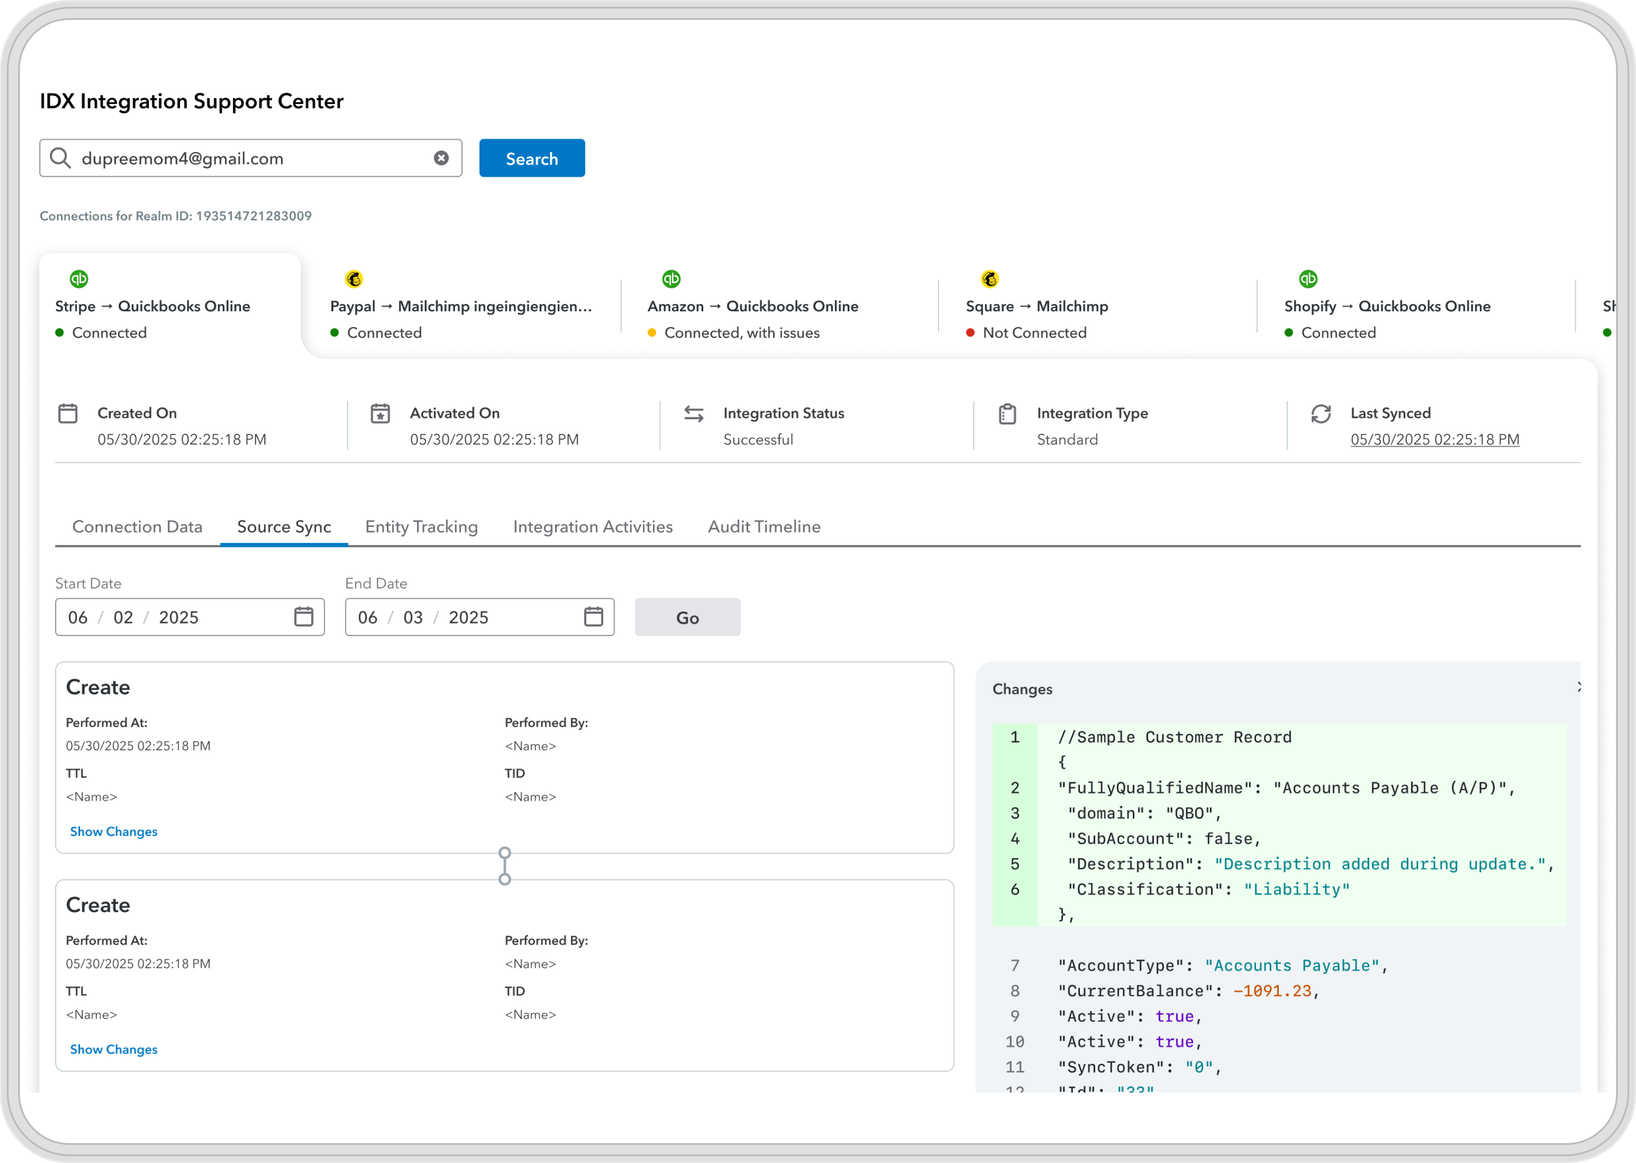Click QuickBooks logo on Amazon connection
Viewport: 1636px width, 1163px height.
click(671, 279)
